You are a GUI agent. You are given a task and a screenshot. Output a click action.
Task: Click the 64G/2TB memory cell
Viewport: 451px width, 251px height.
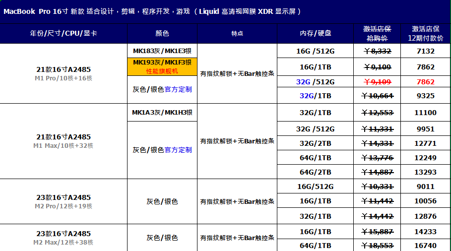pyautogui.click(x=315, y=172)
